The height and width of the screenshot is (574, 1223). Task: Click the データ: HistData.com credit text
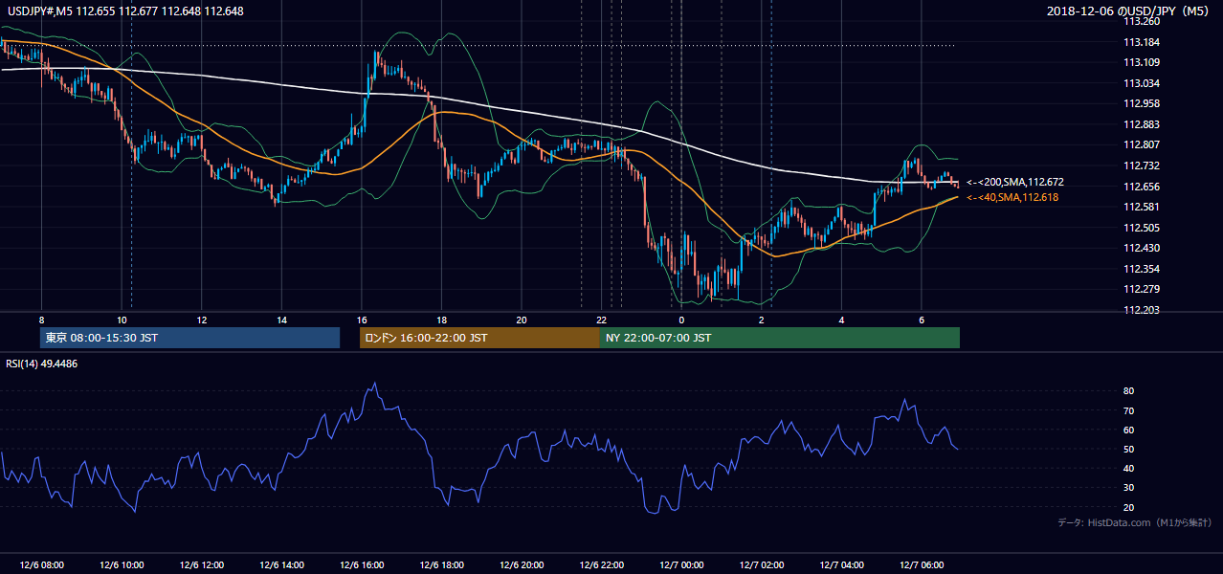click(1135, 522)
